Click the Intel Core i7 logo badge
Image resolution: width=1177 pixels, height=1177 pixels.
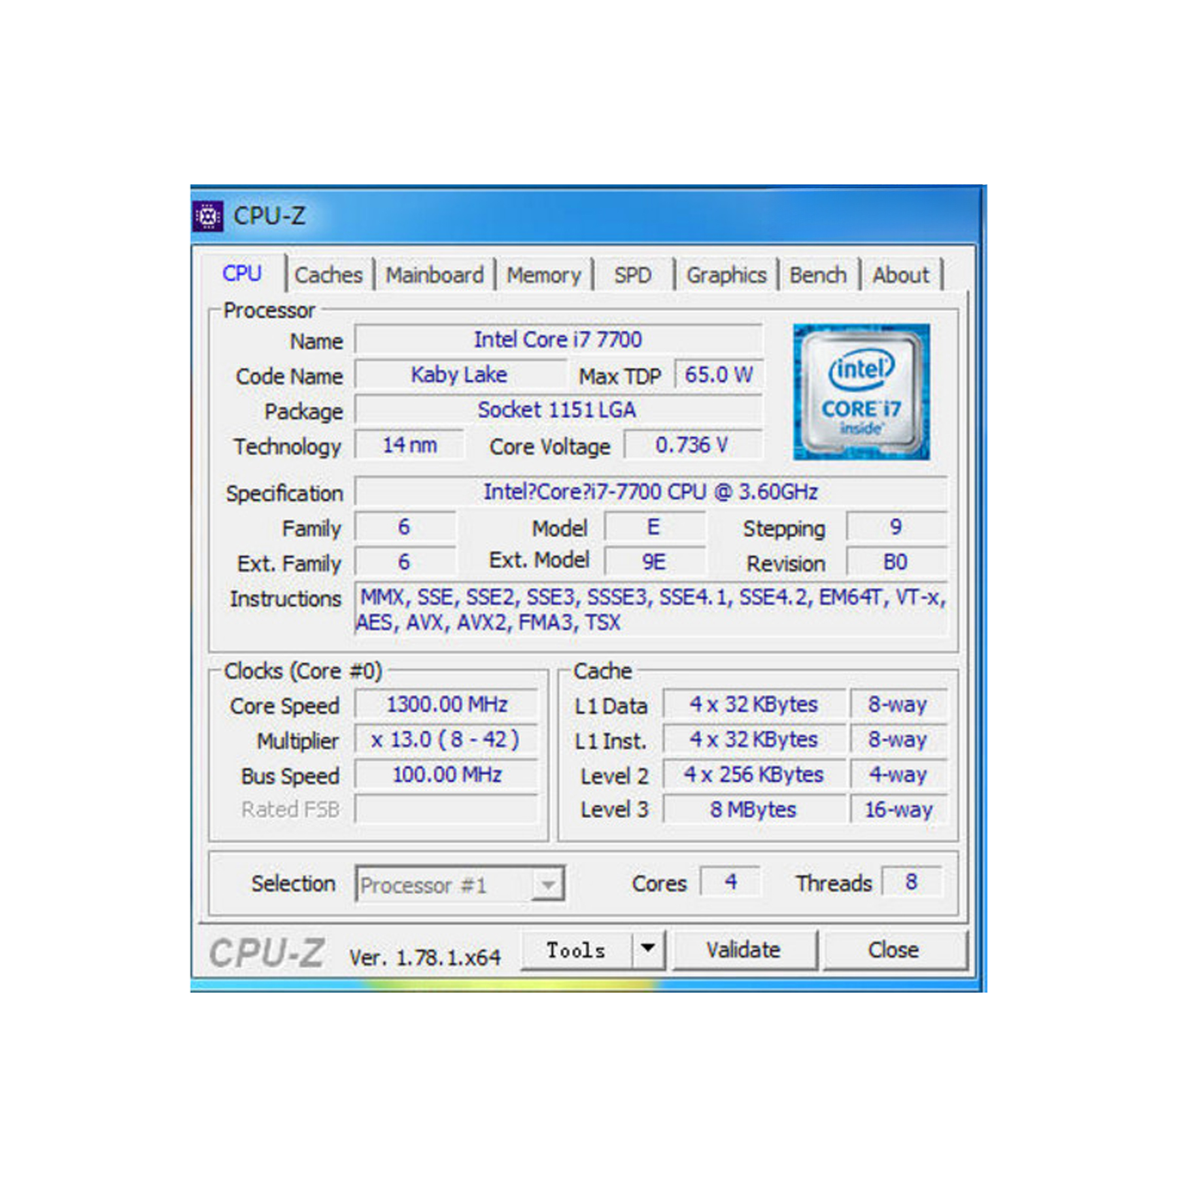pos(861,392)
